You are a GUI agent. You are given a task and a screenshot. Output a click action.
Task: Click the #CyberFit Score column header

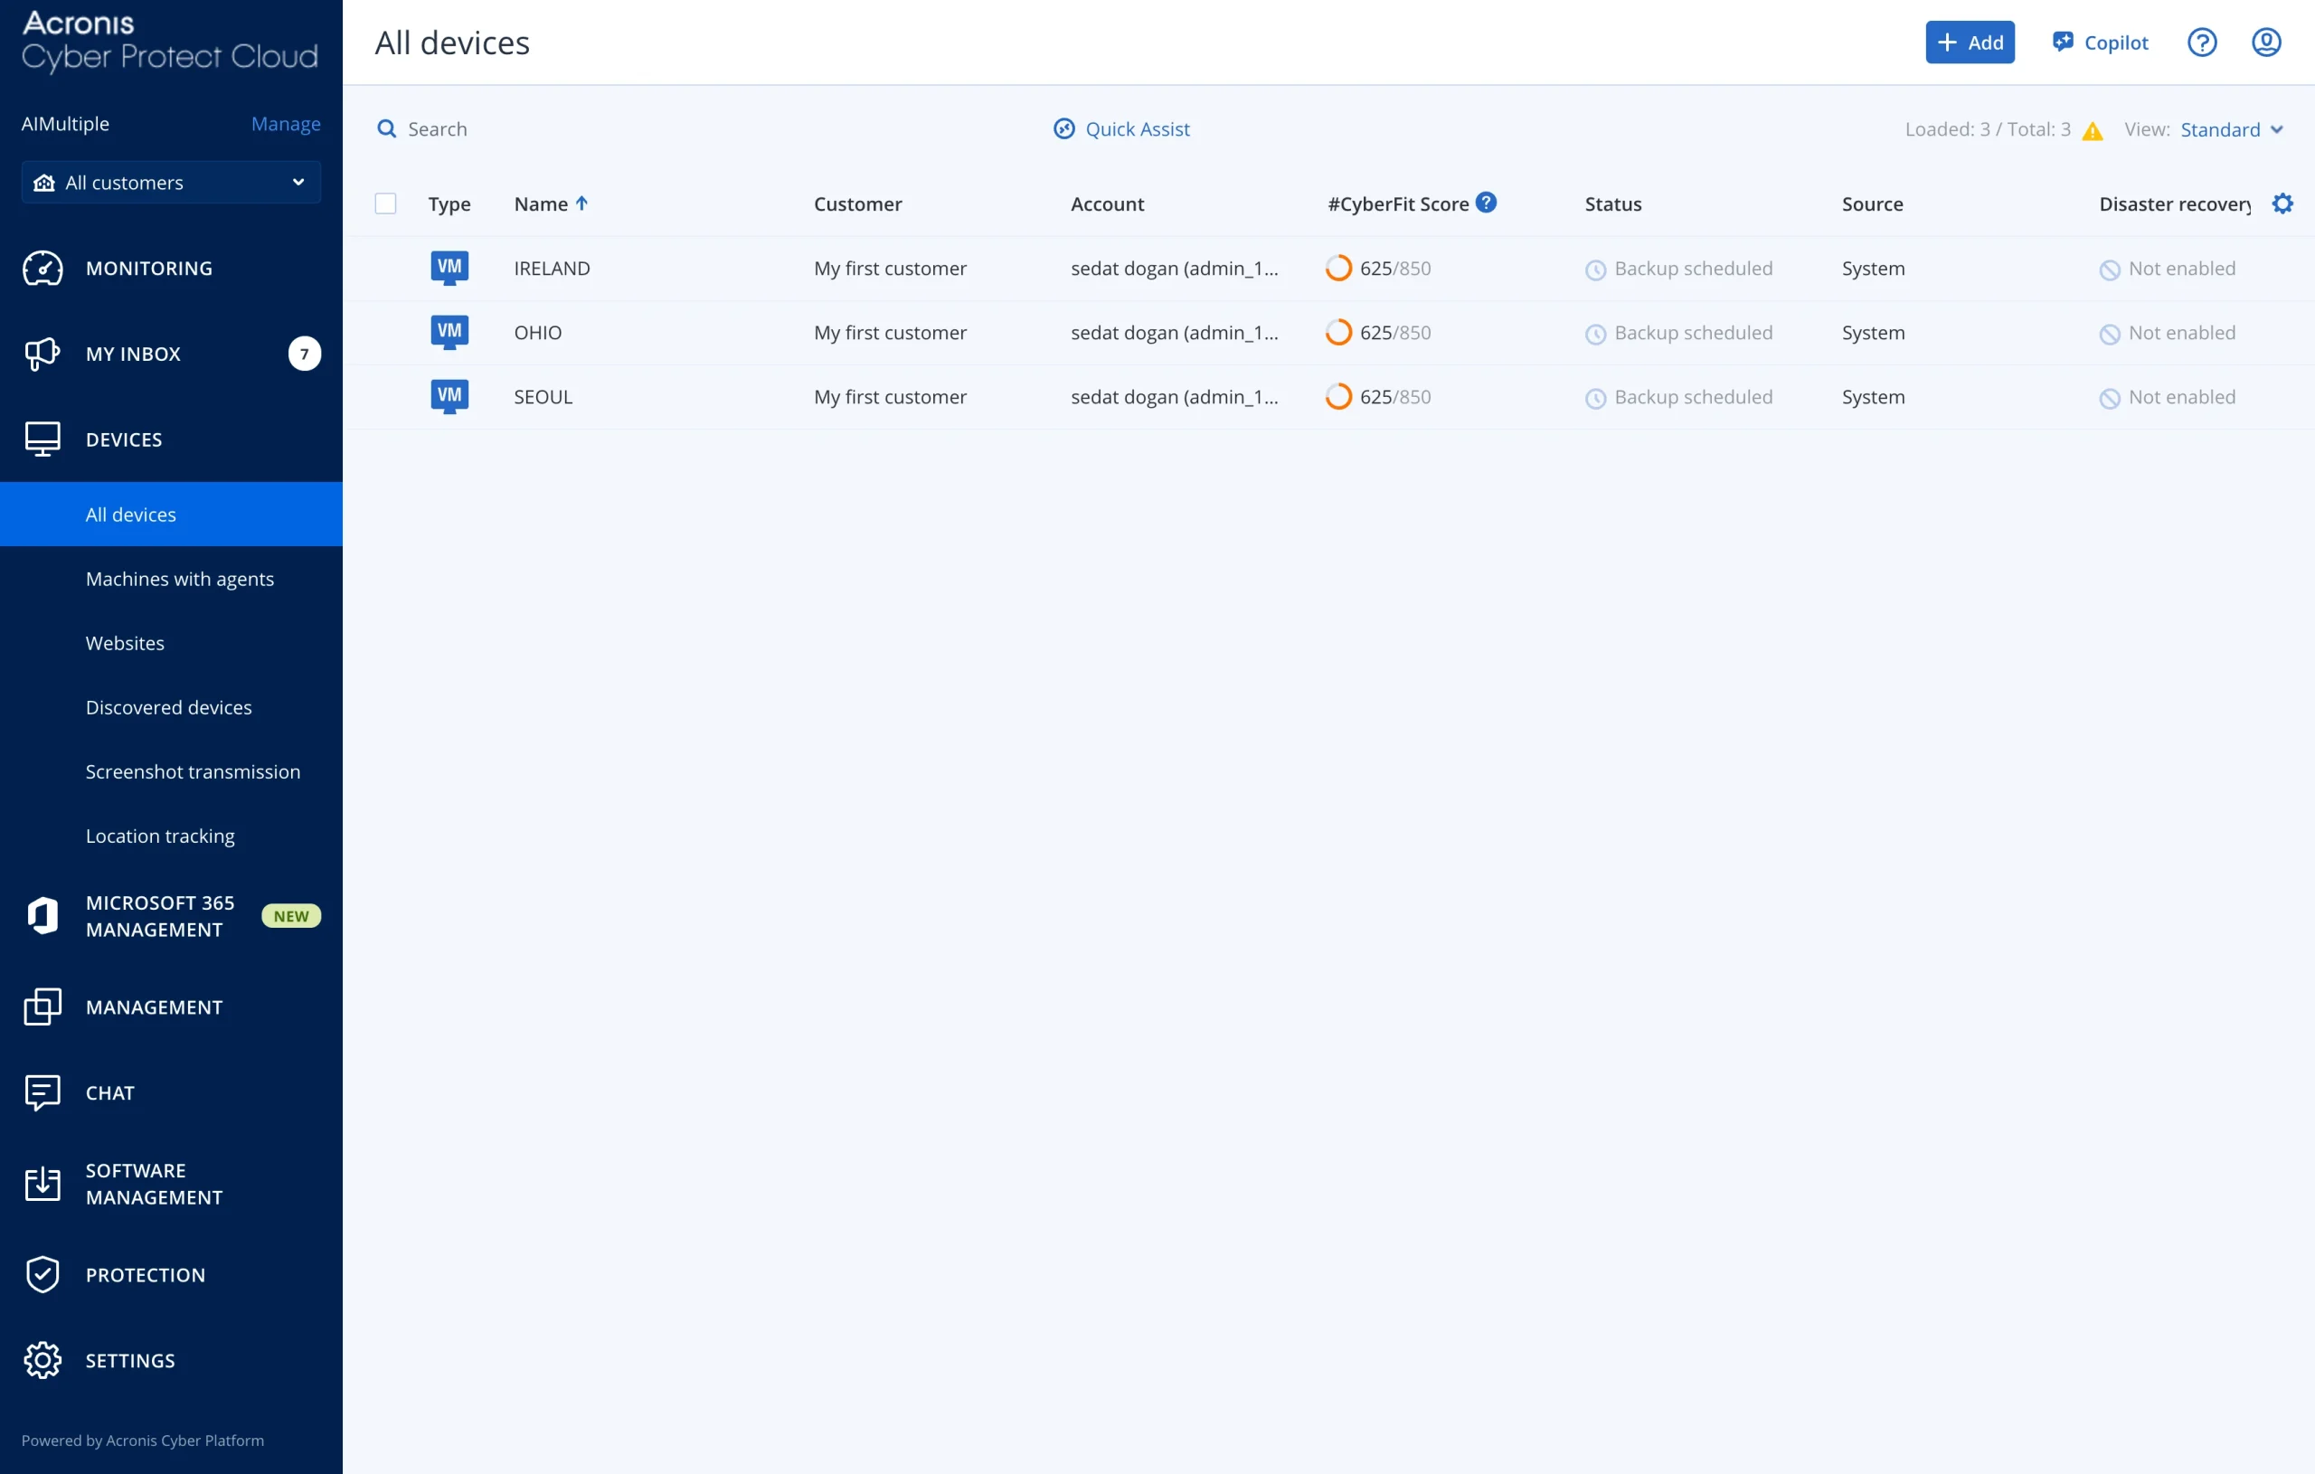[x=1399, y=203]
